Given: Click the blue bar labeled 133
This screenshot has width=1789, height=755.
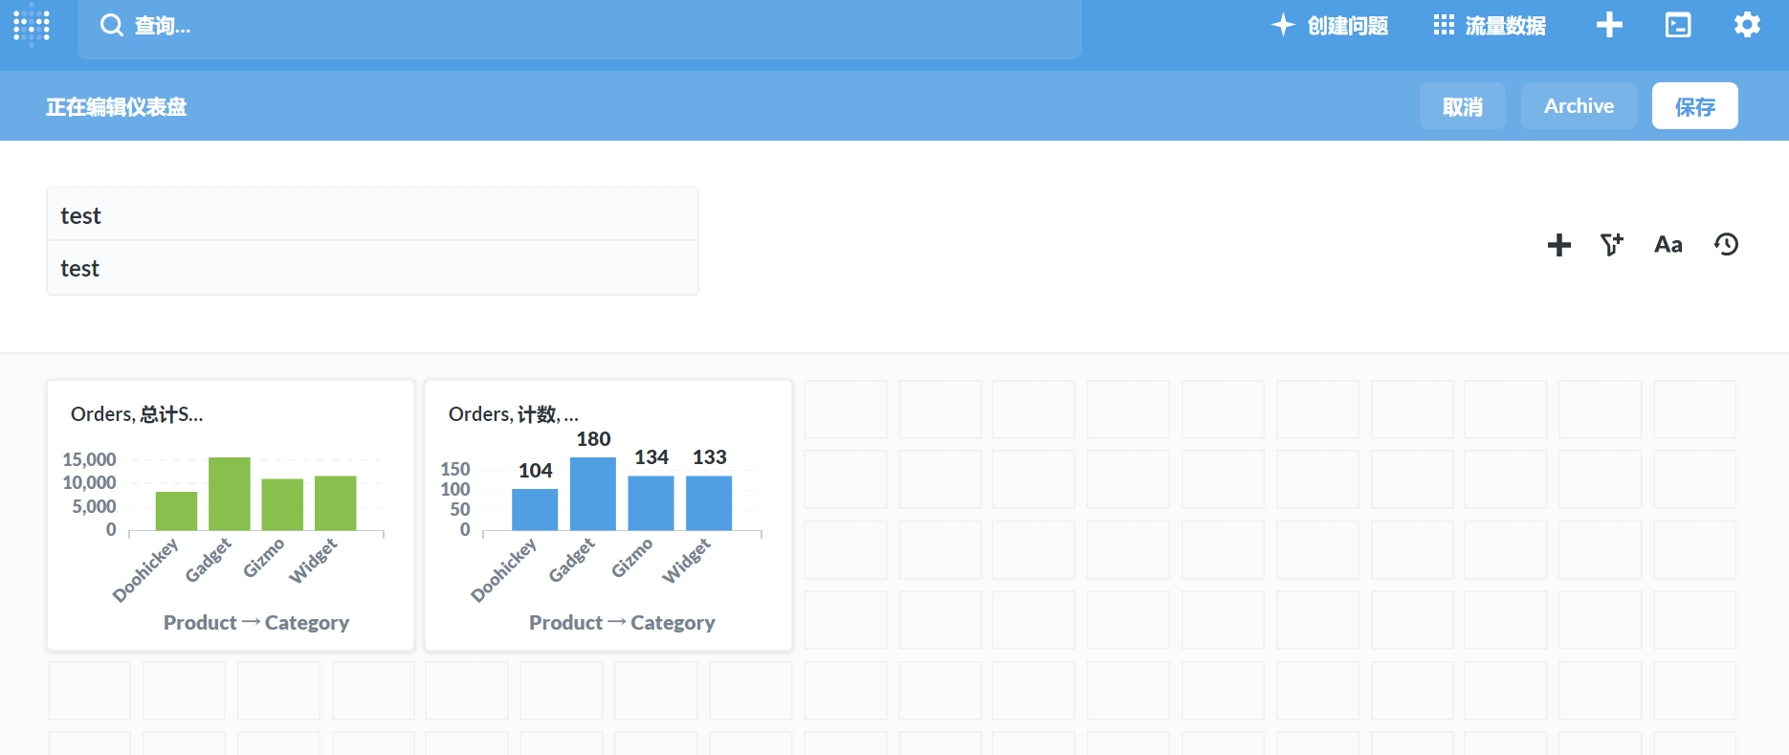Looking at the screenshot, I should (x=709, y=503).
